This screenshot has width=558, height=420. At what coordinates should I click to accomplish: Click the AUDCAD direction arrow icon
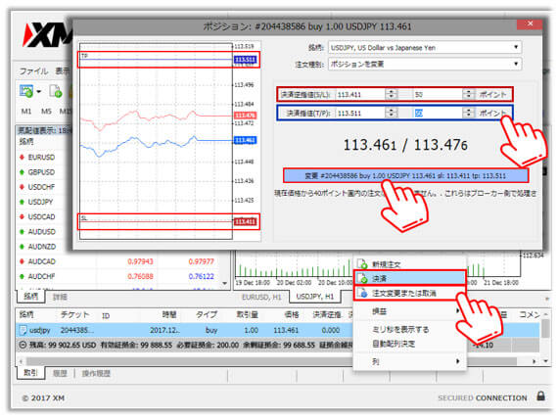click(x=23, y=261)
